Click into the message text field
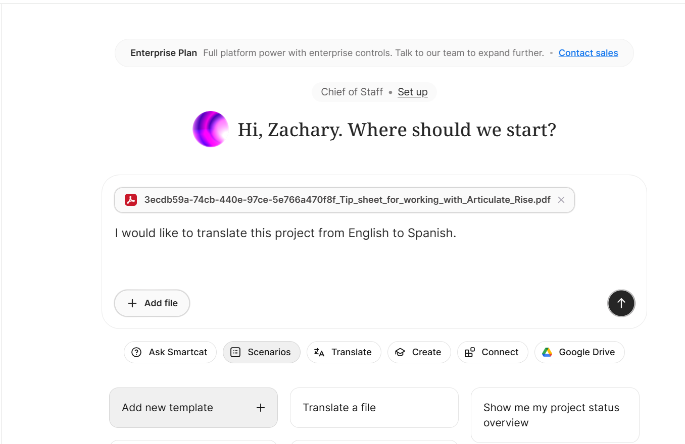Viewport: 685px width, 444px height. (x=374, y=252)
